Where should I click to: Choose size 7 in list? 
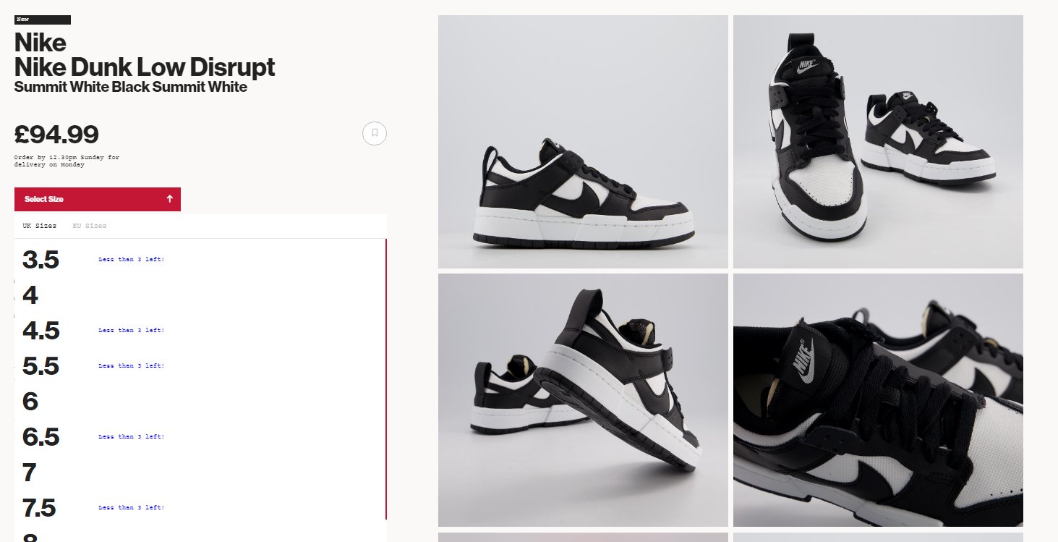[x=200, y=473]
